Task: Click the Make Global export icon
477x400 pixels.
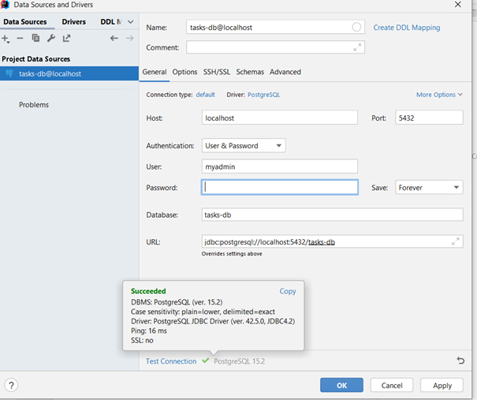Action: coord(66,38)
